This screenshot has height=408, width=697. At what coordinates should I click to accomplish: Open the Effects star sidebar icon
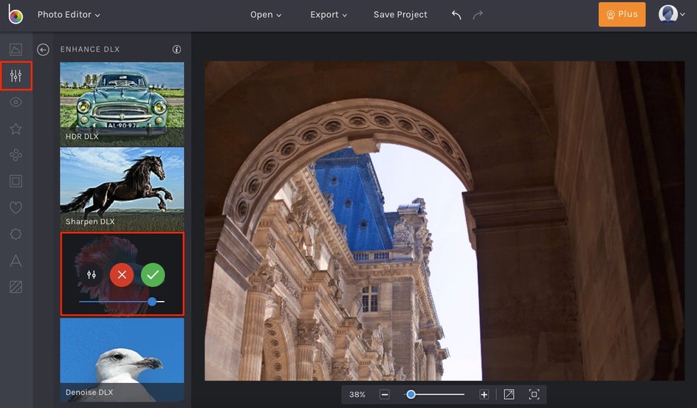[x=16, y=129]
